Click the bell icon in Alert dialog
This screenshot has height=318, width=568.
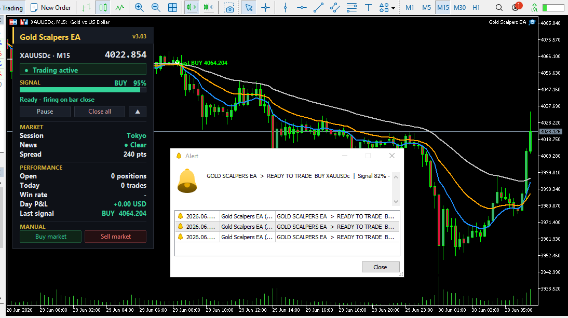click(187, 181)
